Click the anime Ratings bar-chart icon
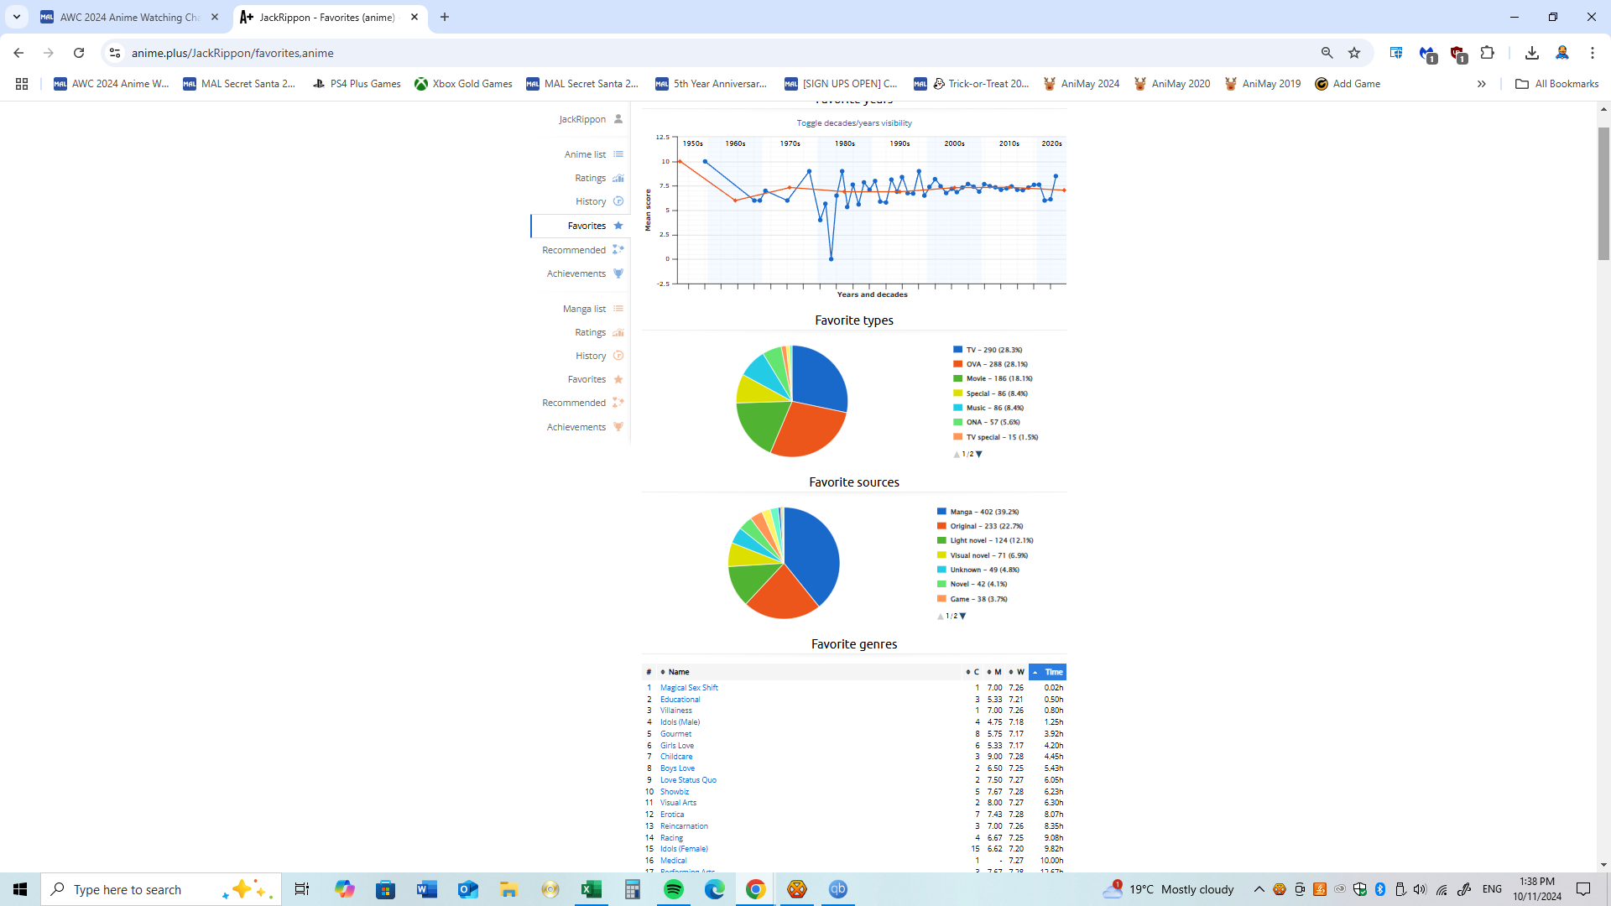The image size is (1611, 906). [x=618, y=178]
